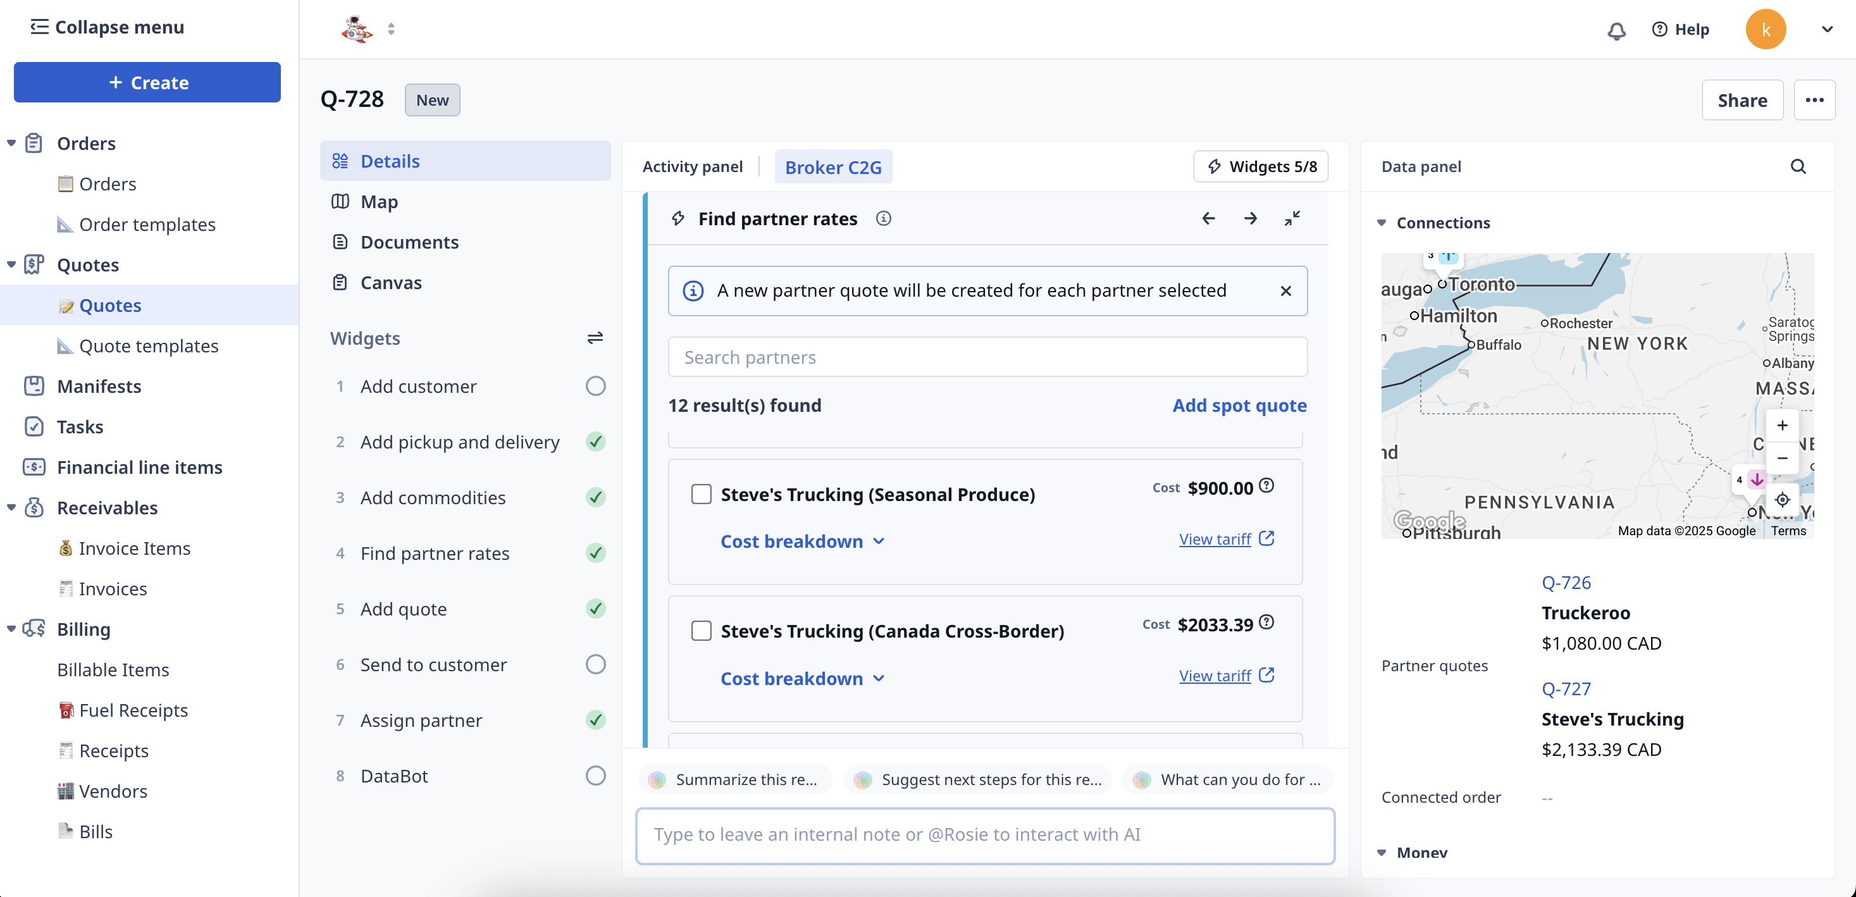Collapse the Find partner rates widget

pos(1292,218)
